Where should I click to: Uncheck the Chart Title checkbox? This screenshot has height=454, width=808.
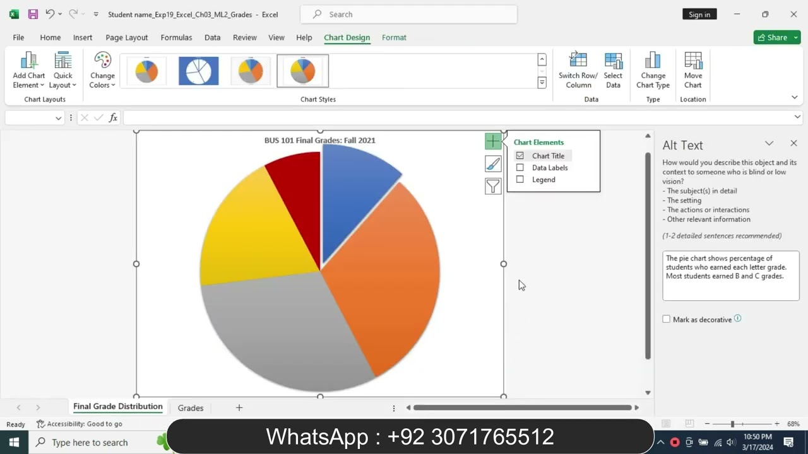click(520, 156)
